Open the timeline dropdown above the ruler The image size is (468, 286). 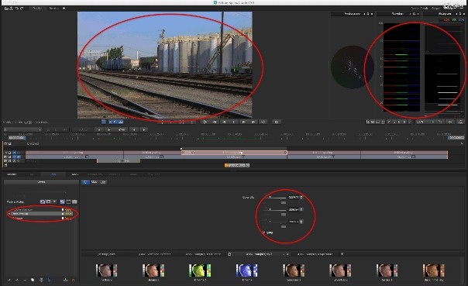click(x=22, y=129)
